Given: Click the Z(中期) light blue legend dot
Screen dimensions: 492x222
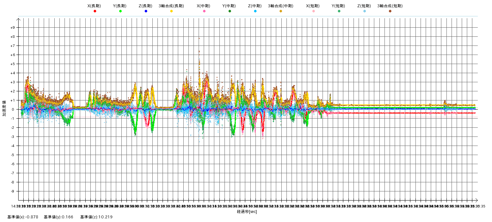Looking at the screenshot, I should [x=255, y=11].
